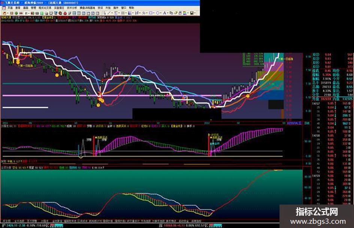
Task: Select the parallel lines drawing tool
Action: coord(123,13)
